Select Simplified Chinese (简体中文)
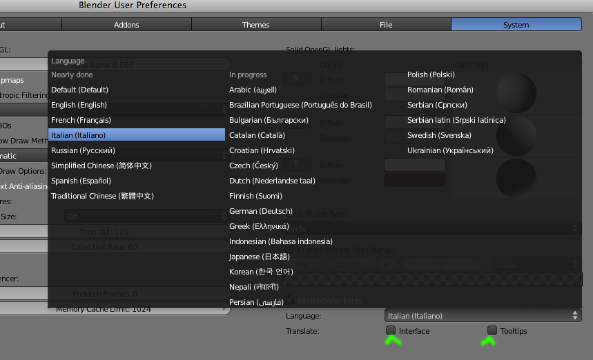The height and width of the screenshot is (360, 593). 101,166
